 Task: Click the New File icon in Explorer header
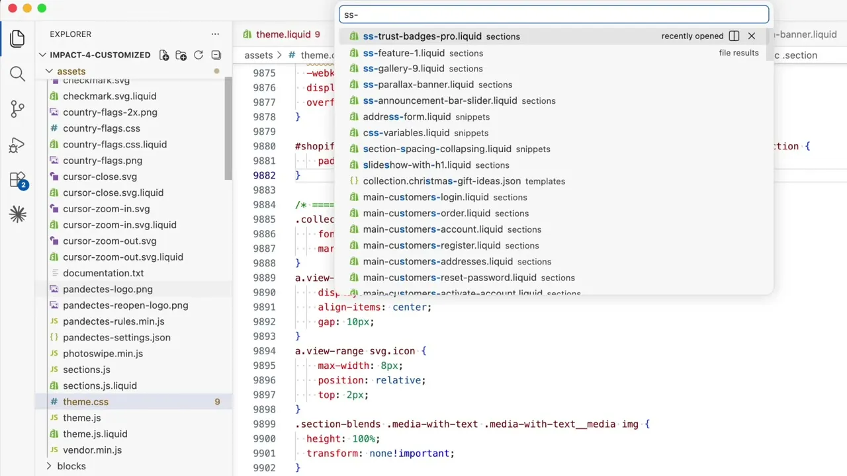point(164,56)
